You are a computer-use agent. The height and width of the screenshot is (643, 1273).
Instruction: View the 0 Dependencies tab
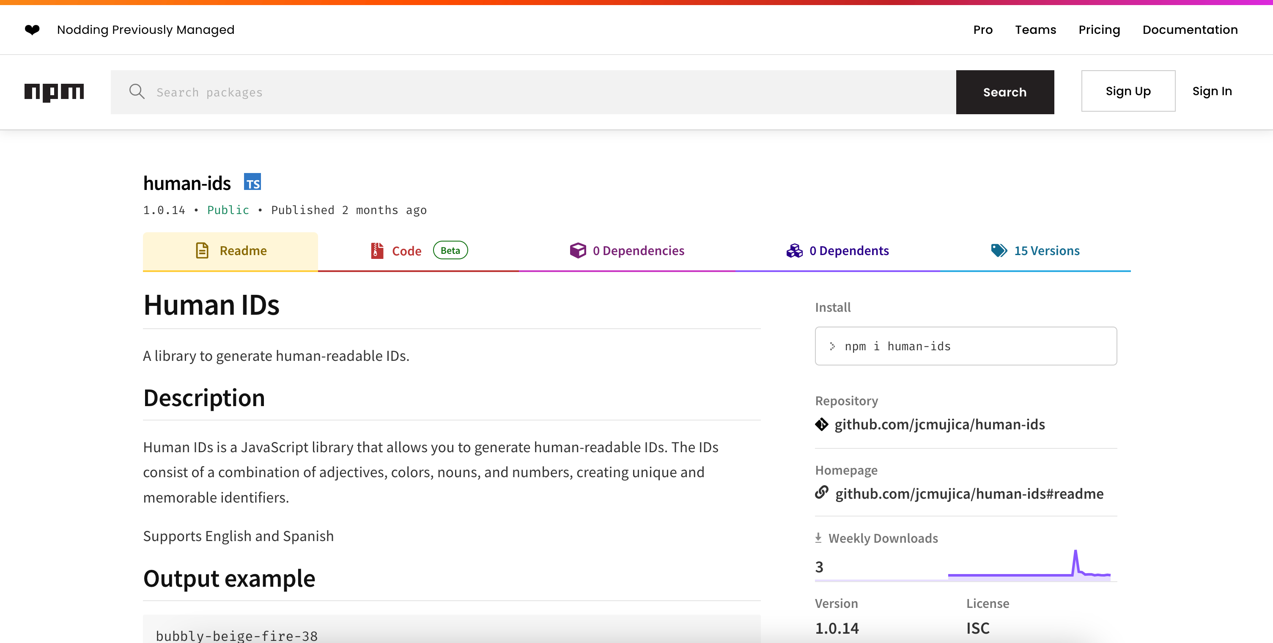(627, 251)
